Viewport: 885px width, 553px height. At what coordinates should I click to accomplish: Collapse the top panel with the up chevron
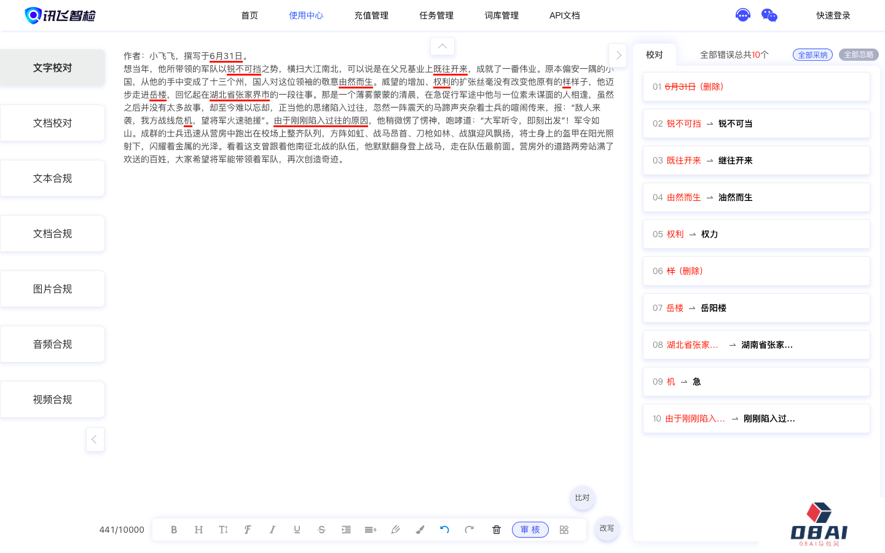point(442,46)
